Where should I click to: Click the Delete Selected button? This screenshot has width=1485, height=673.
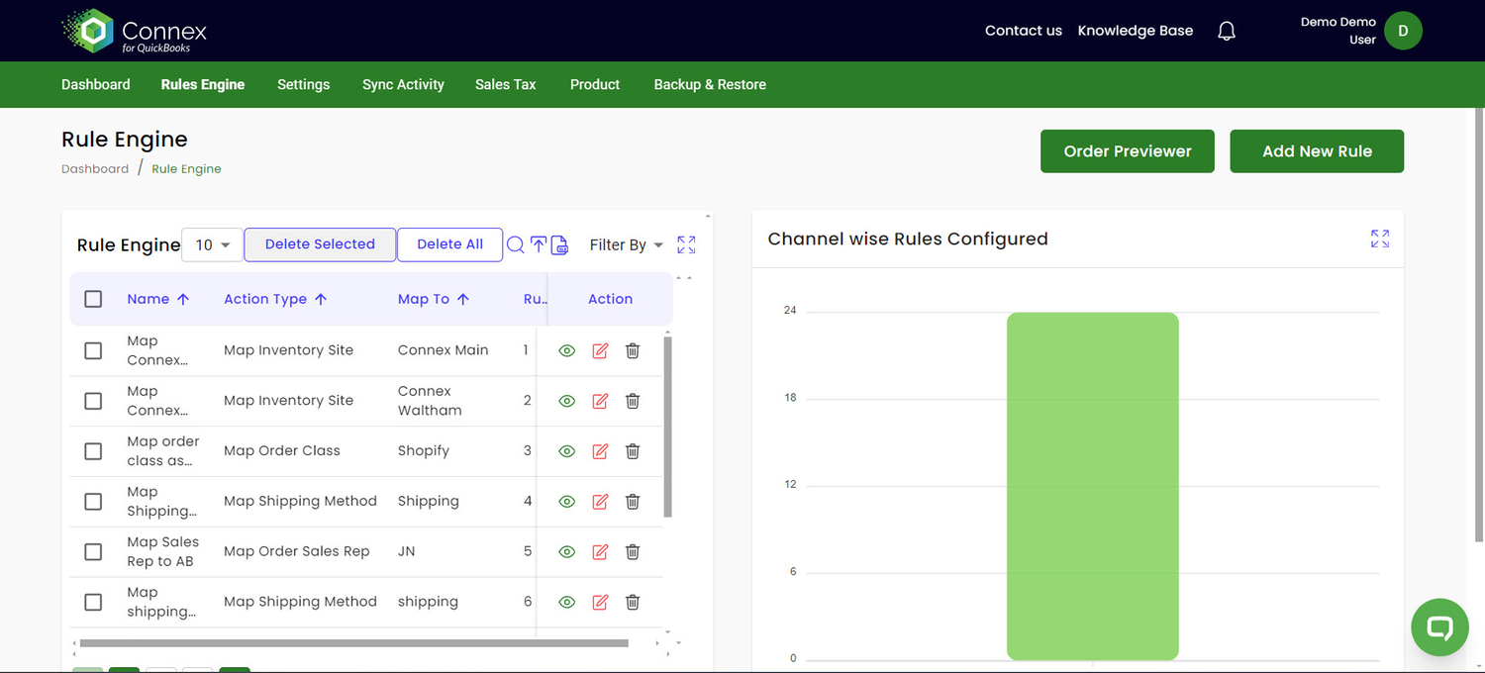[x=320, y=244]
